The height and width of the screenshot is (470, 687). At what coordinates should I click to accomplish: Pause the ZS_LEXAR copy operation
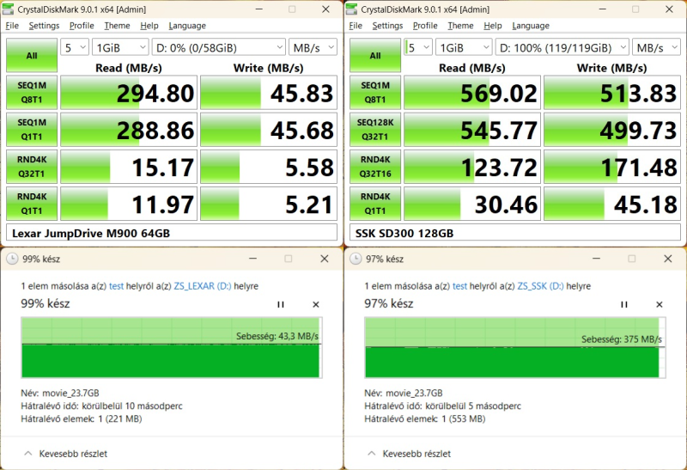281,304
